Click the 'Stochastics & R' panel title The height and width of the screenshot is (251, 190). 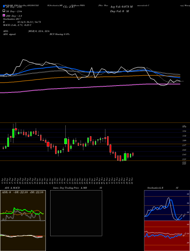tap(155, 188)
